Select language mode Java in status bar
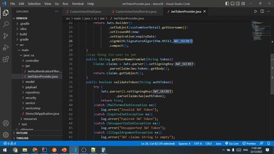The width and height of the screenshot is (274, 154). point(218,144)
